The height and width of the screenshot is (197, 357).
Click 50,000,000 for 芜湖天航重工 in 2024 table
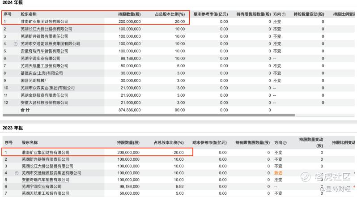(131, 66)
